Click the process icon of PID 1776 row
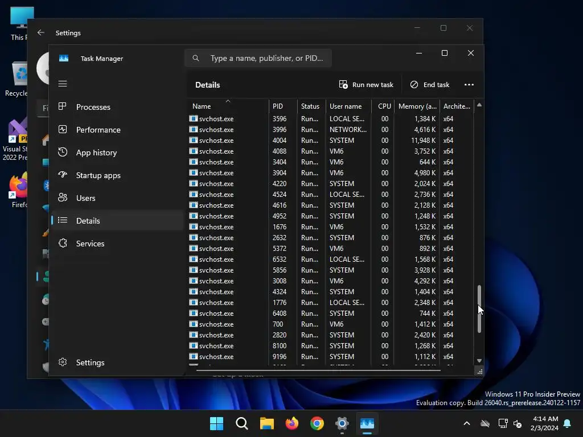Screen dimensions: 583x437 (x=194, y=303)
